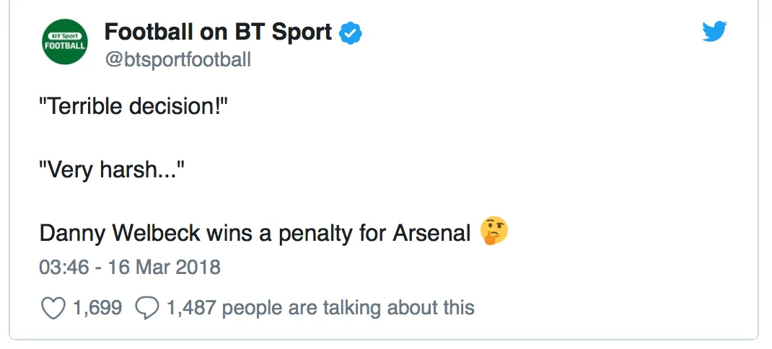The image size is (772, 349).
Task: Click the reply speech bubble icon
Action: [146, 308]
